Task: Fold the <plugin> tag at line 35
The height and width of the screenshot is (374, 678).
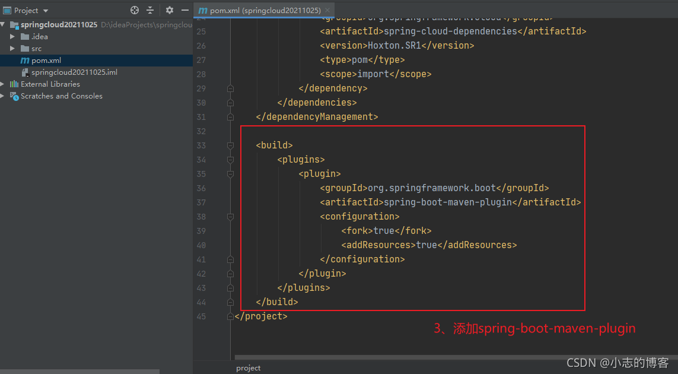Action: tap(231, 174)
